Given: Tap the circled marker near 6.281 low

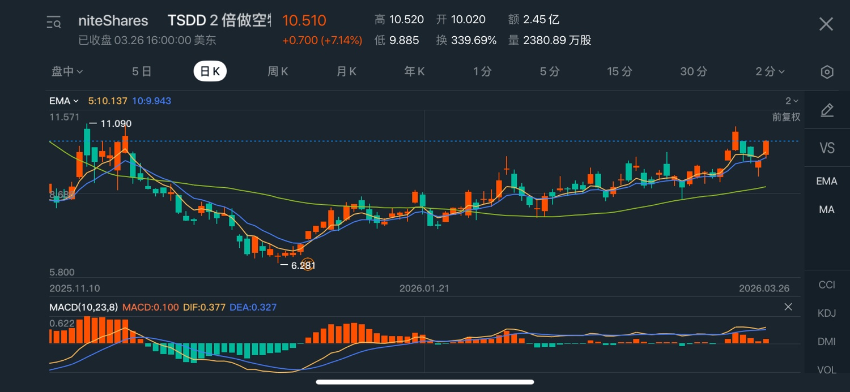Looking at the screenshot, I should pyautogui.click(x=308, y=264).
